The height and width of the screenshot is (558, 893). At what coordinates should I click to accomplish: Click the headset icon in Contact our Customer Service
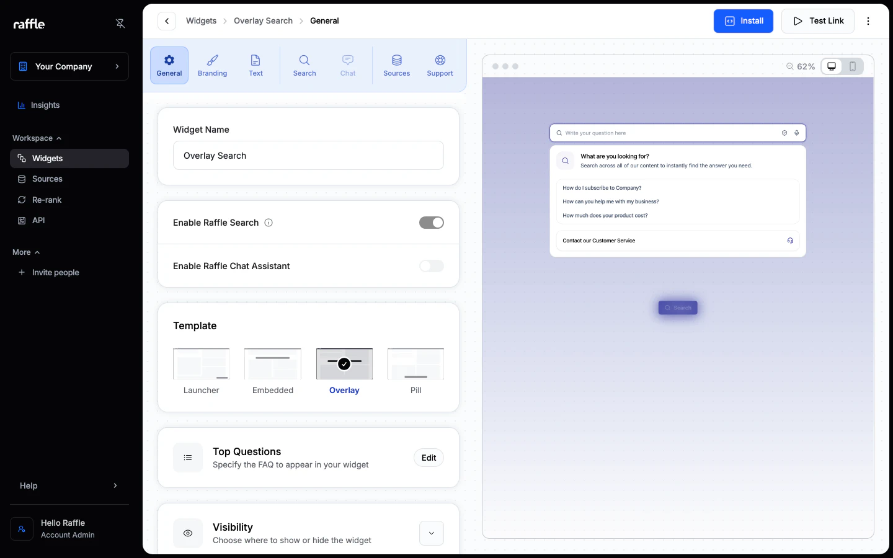[x=790, y=241]
